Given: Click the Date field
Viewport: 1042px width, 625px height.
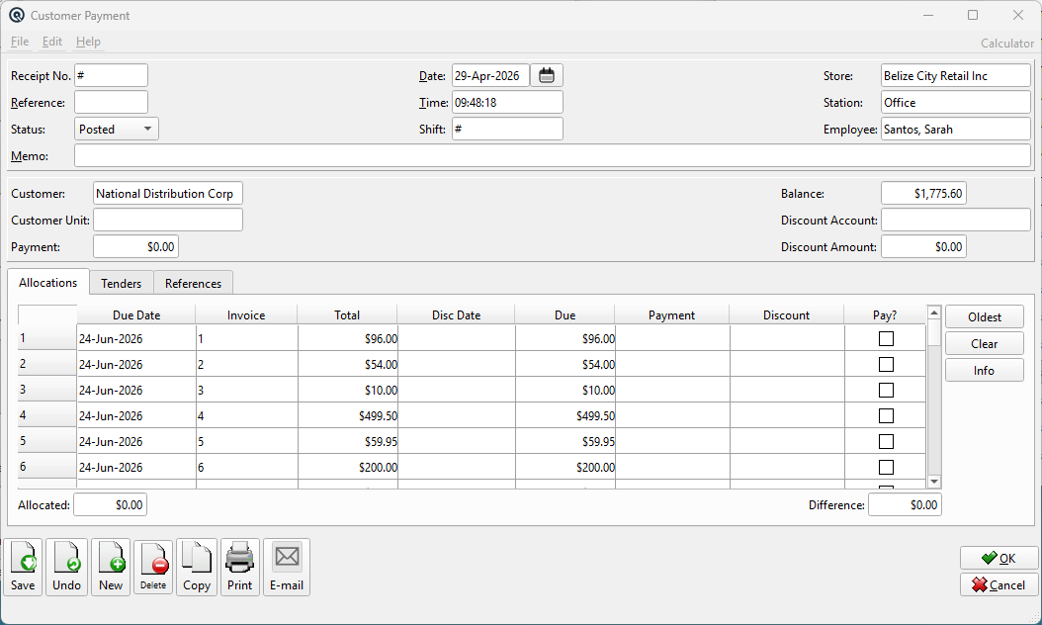Looking at the screenshot, I should pyautogui.click(x=490, y=76).
